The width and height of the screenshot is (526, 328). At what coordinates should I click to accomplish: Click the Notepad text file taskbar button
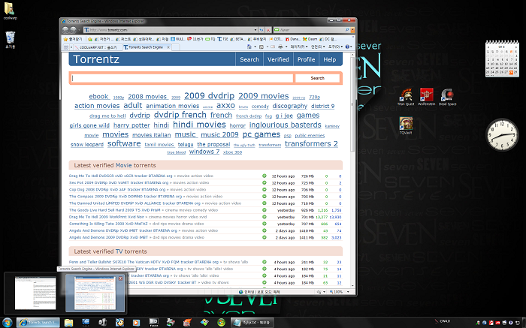coord(253,322)
